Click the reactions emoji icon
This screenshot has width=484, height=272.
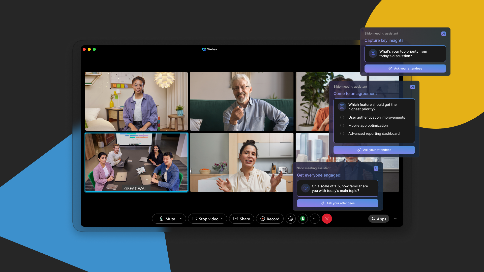[x=291, y=219]
